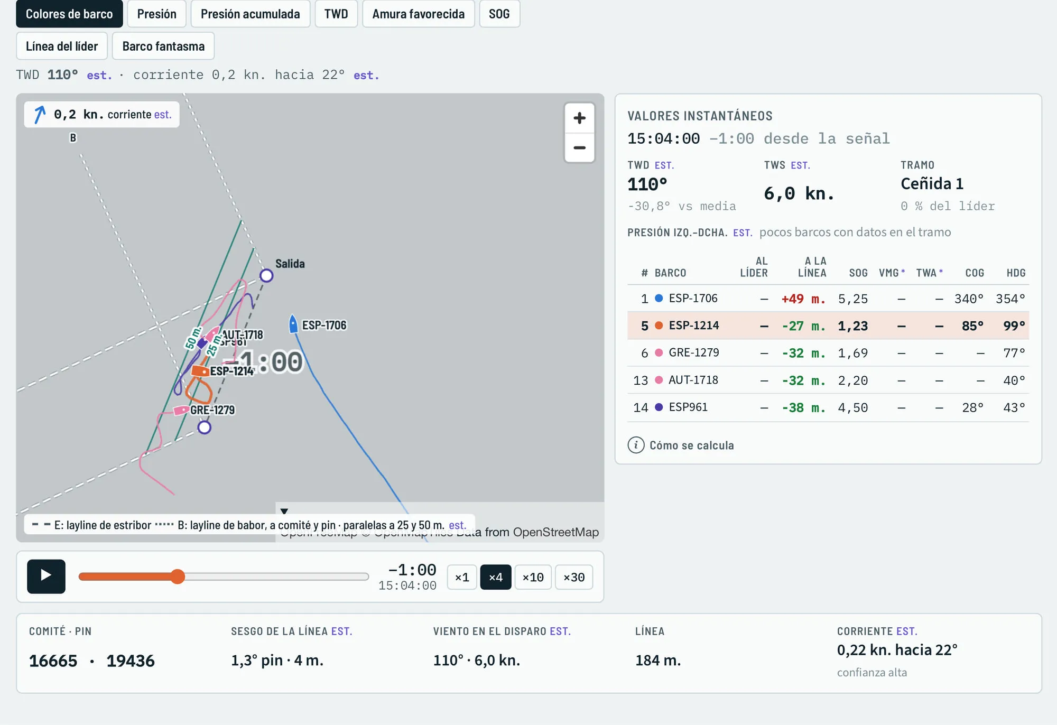Play the race replay
Screen dimensions: 1057x725
46,576
